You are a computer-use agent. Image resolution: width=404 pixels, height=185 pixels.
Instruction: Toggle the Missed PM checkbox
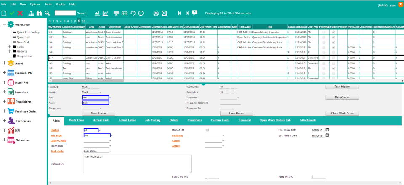[207, 130]
